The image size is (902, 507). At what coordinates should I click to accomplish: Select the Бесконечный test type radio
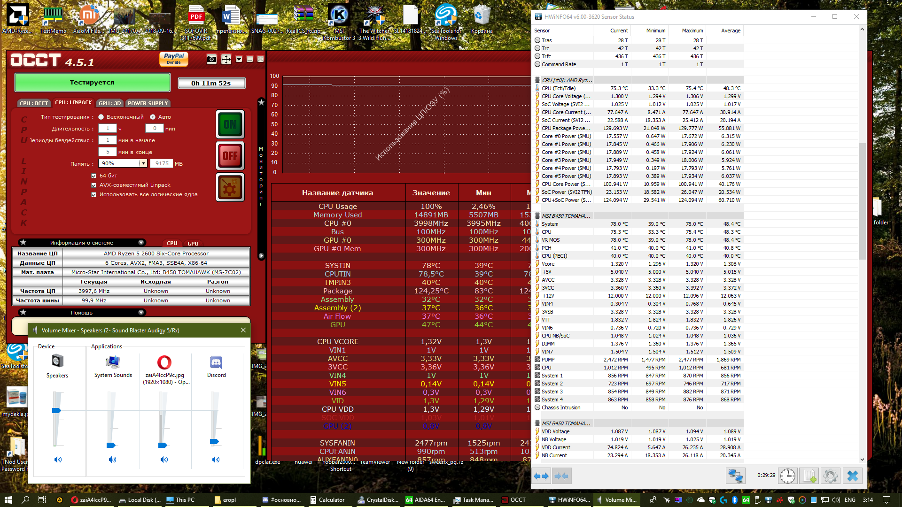[x=101, y=117]
